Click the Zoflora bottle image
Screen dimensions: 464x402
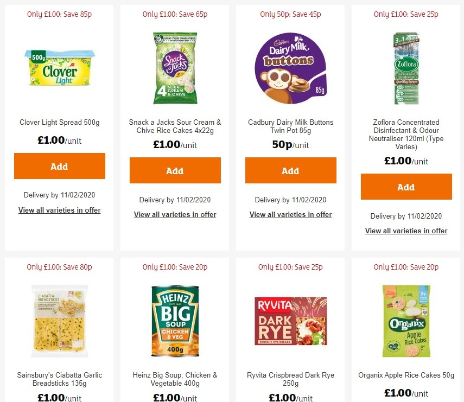[406, 68]
